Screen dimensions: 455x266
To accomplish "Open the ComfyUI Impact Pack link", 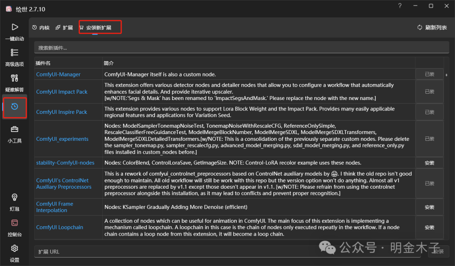I will click(62, 92).
